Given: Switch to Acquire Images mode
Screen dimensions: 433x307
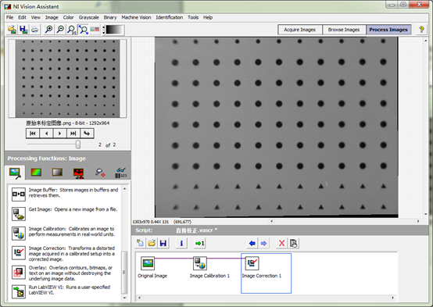Looking at the screenshot, I should pos(299,30).
